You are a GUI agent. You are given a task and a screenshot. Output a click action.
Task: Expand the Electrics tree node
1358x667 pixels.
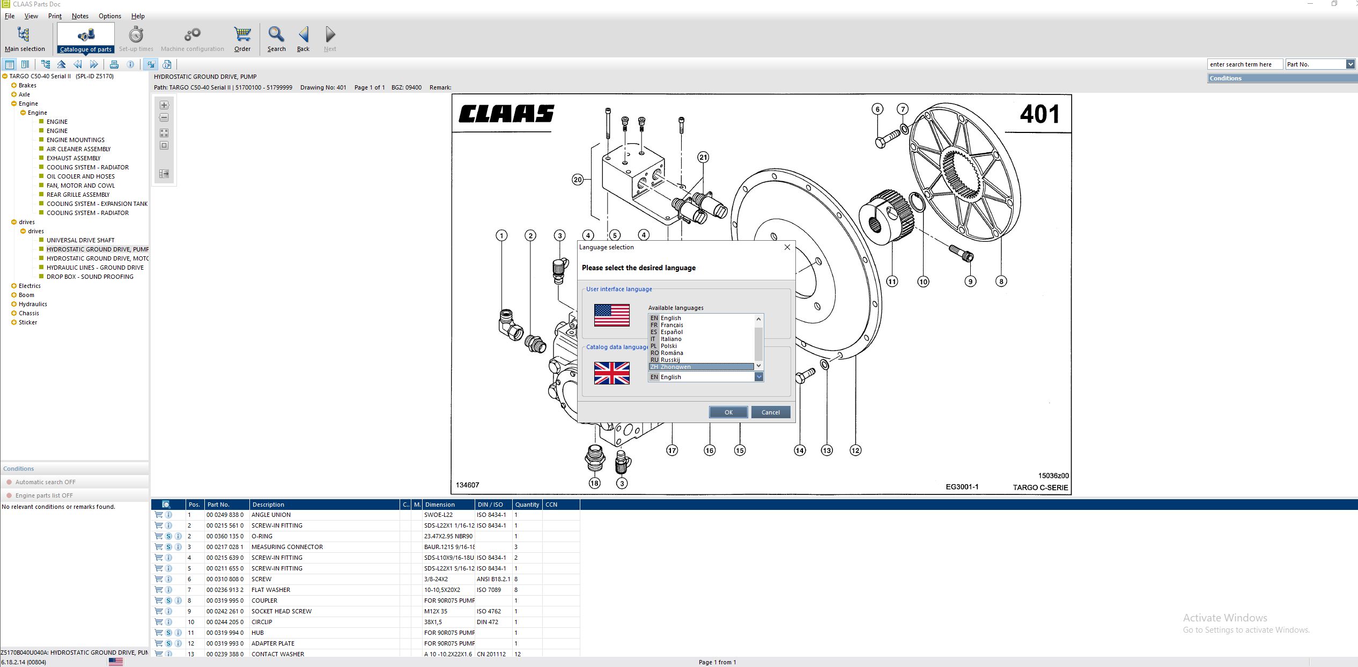[x=14, y=286]
